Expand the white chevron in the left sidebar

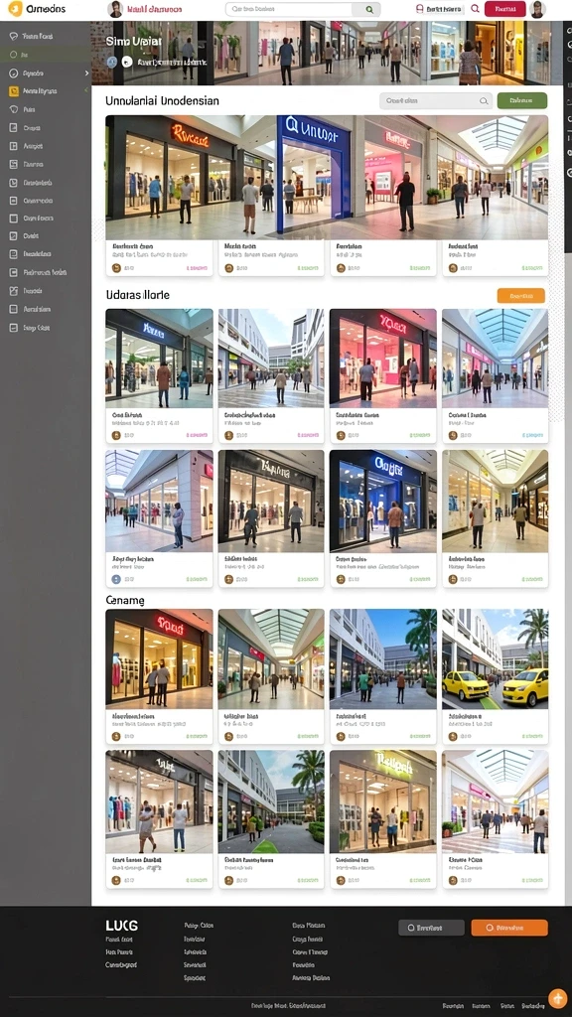point(86,73)
